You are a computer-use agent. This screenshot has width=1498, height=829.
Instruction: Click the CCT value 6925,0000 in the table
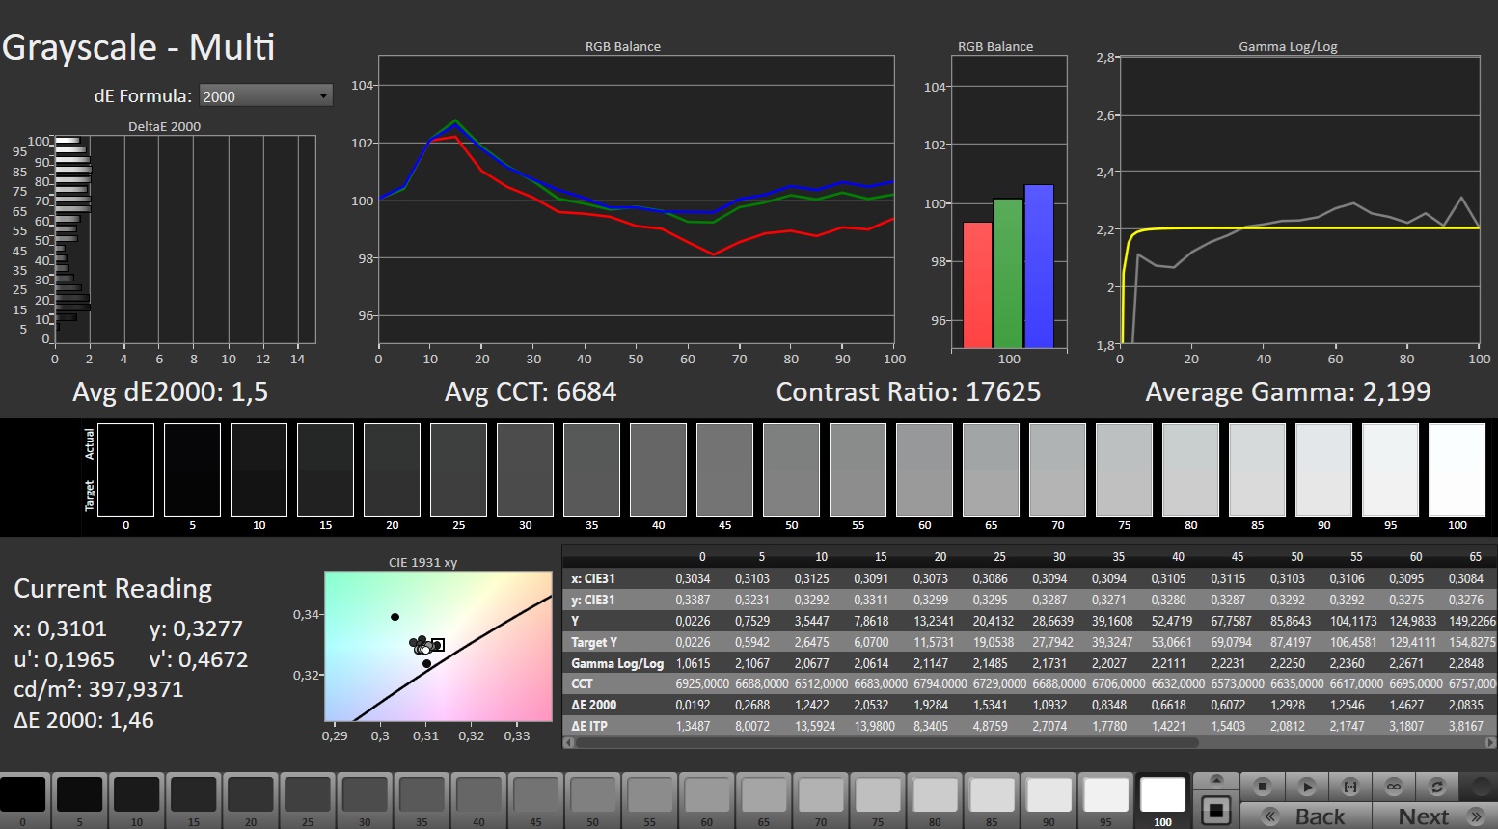coord(702,683)
